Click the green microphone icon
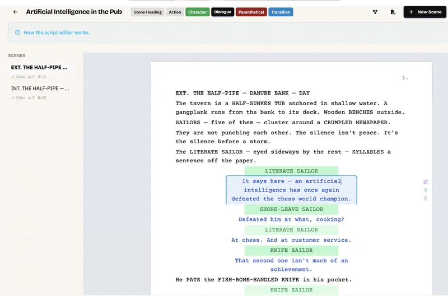Image resolution: width=448 pixels, height=296 pixels. (x=426, y=190)
